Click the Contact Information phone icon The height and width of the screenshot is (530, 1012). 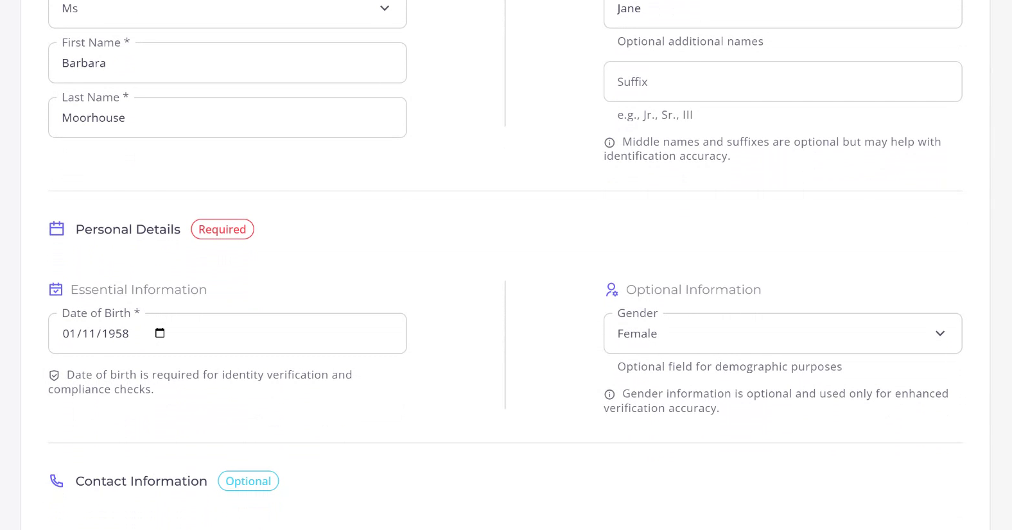57,481
